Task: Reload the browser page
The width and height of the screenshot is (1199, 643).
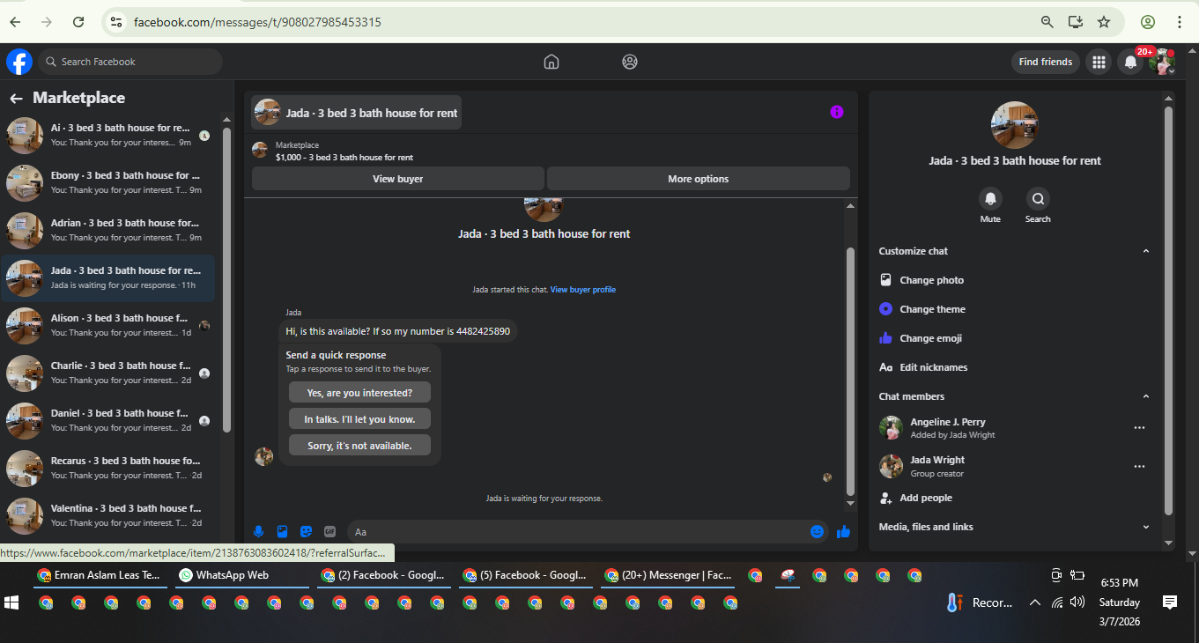Action: 78,22
